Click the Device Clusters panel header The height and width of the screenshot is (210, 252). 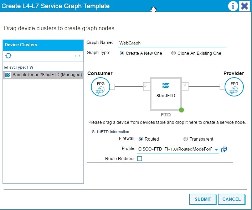[x=43, y=45]
